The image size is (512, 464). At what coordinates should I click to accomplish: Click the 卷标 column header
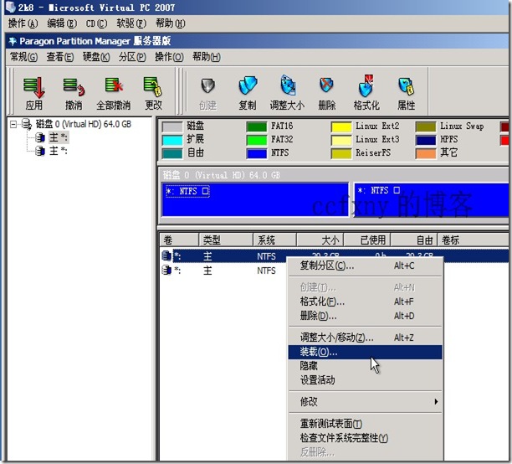[x=474, y=240]
